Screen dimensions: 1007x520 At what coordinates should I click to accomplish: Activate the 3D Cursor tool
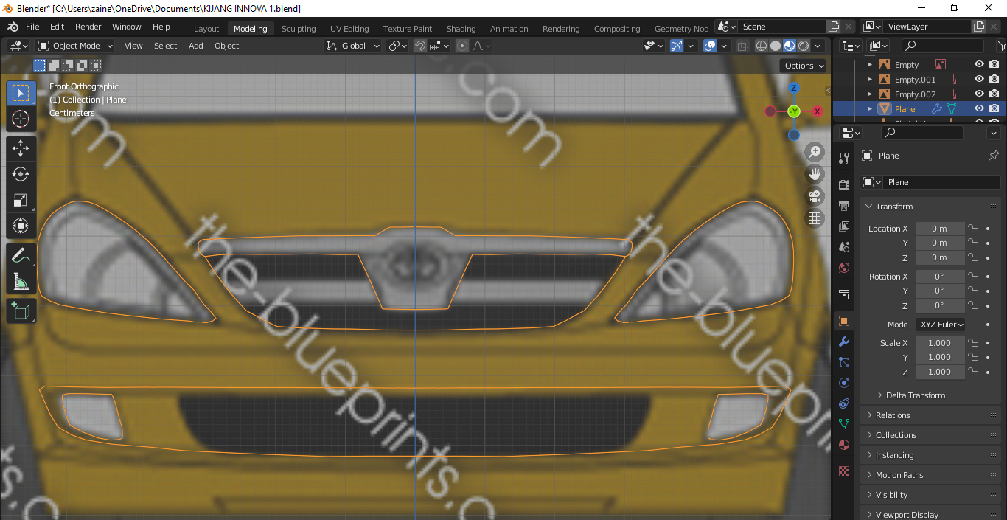coord(21,119)
